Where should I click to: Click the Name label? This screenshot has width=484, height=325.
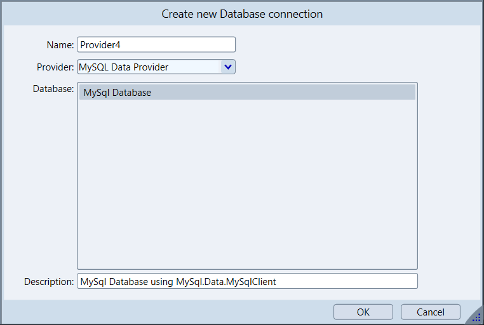coord(60,45)
